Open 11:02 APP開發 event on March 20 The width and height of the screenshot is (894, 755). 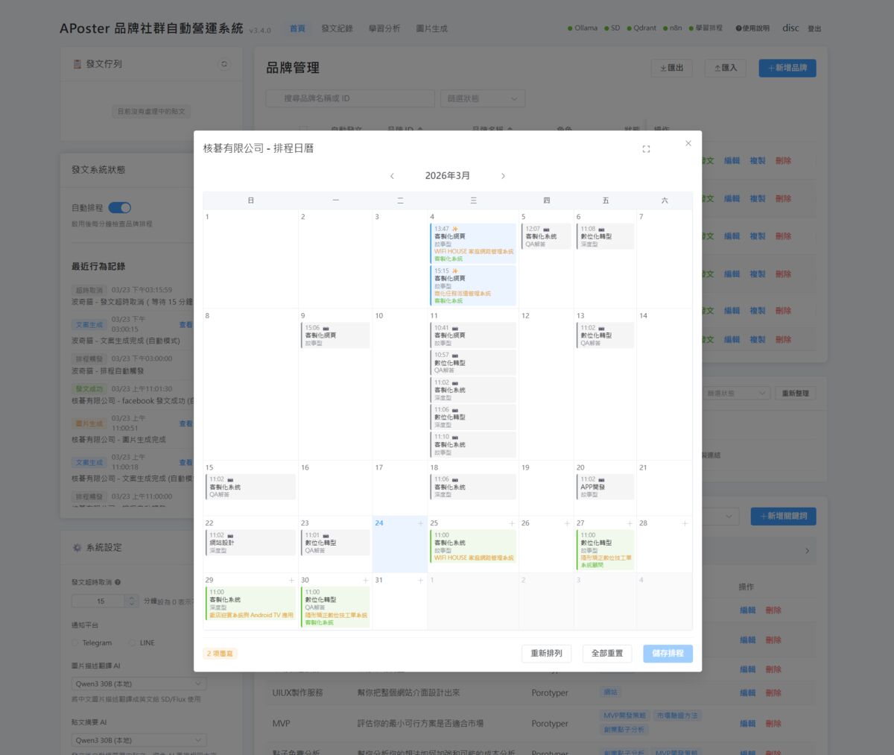pos(605,487)
